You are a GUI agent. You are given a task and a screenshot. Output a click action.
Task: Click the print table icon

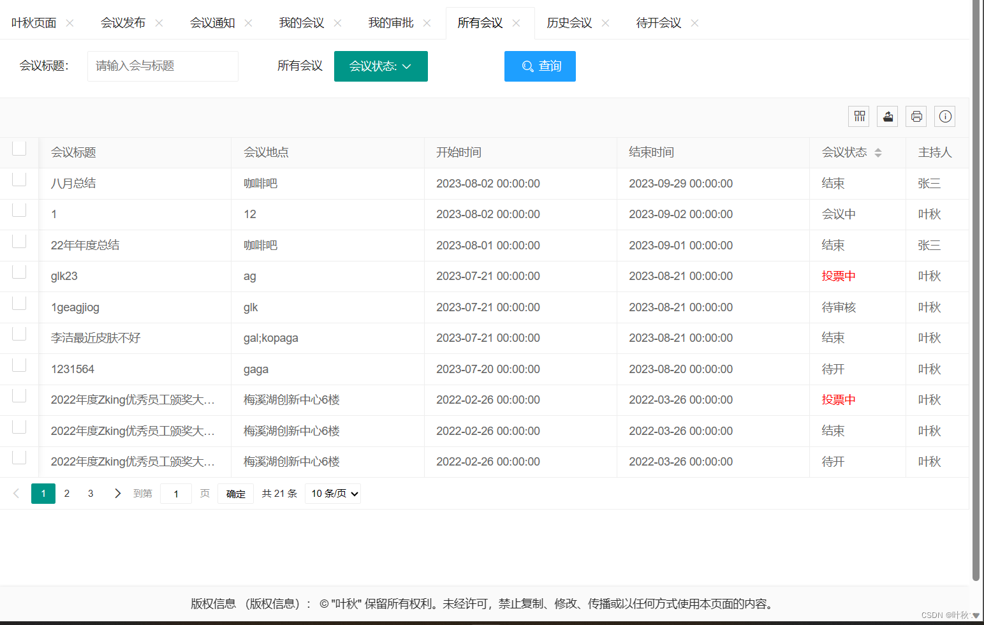click(916, 116)
